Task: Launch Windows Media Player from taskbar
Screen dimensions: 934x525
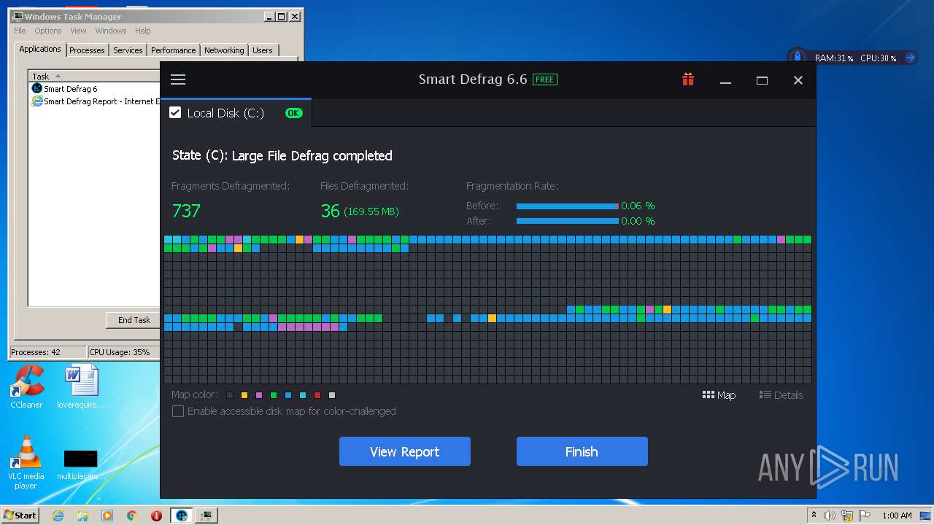Action: pyautogui.click(x=107, y=516)
